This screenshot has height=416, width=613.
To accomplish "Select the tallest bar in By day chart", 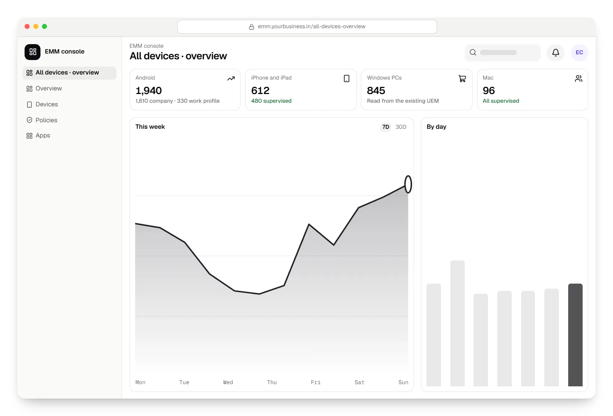I will (457, 323).
